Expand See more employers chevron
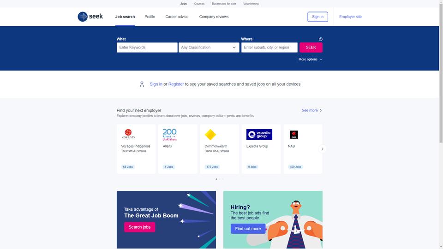443x249 pixels. [x=320, y=110]
